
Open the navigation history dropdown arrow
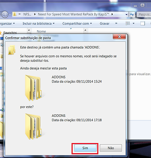(10, 15)
